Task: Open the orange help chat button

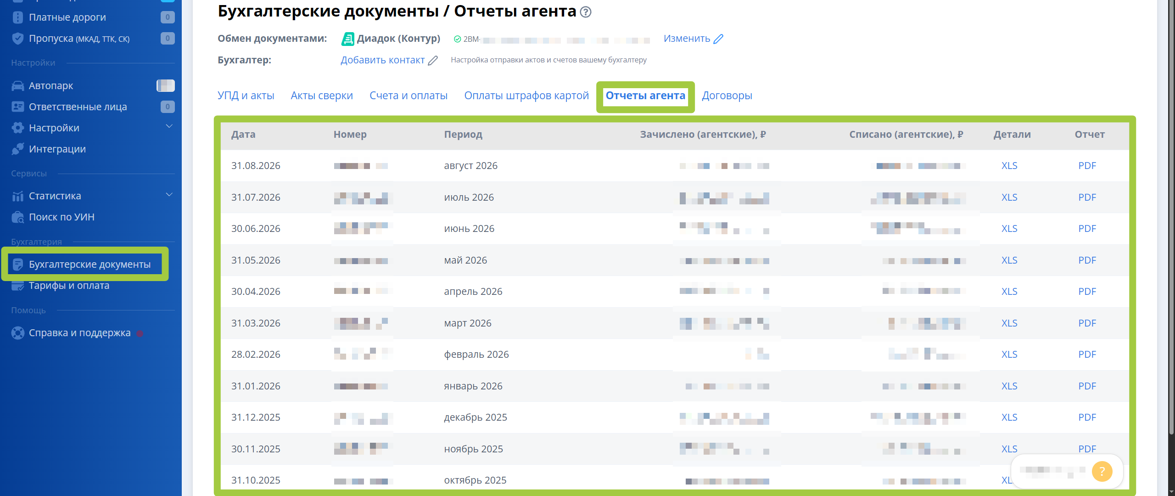Action: 1102,471
